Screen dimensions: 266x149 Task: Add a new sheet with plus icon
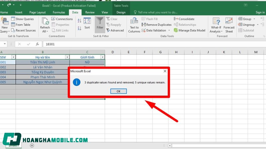(32, 145)
